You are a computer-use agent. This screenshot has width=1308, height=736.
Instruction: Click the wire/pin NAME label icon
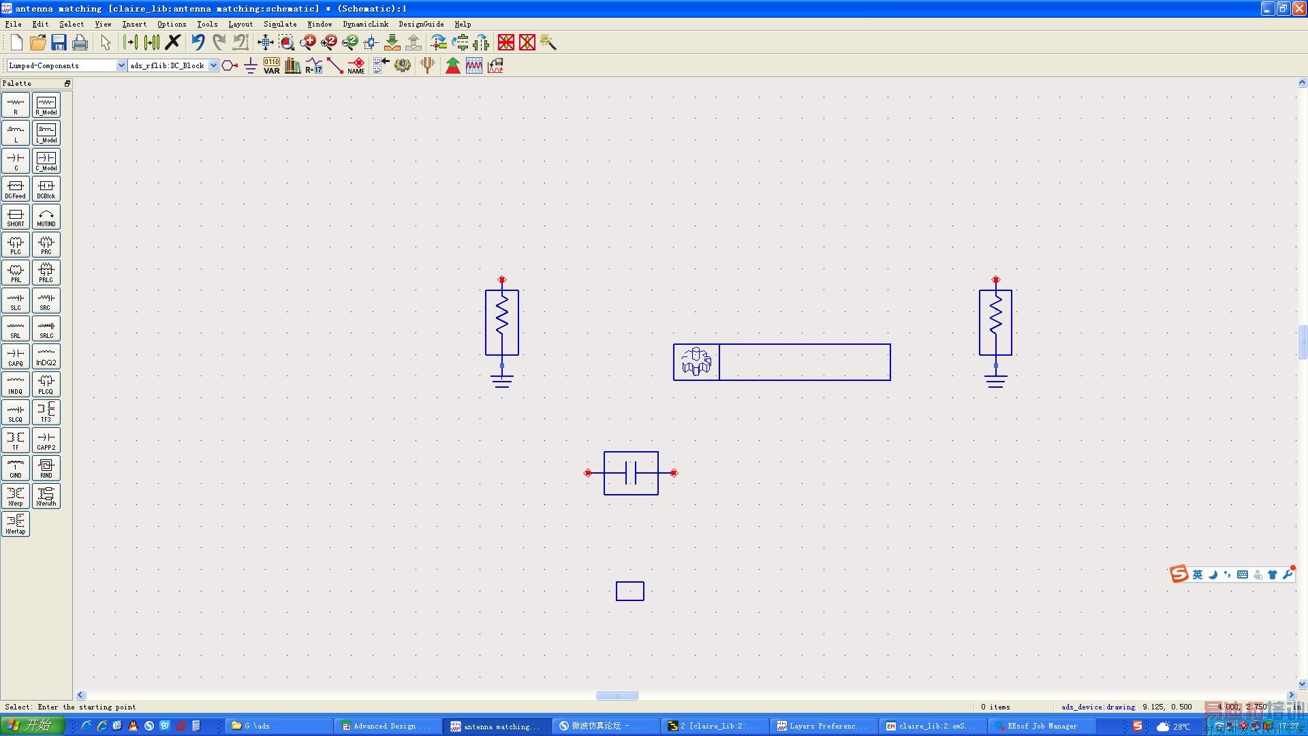[x=356, y=65]
